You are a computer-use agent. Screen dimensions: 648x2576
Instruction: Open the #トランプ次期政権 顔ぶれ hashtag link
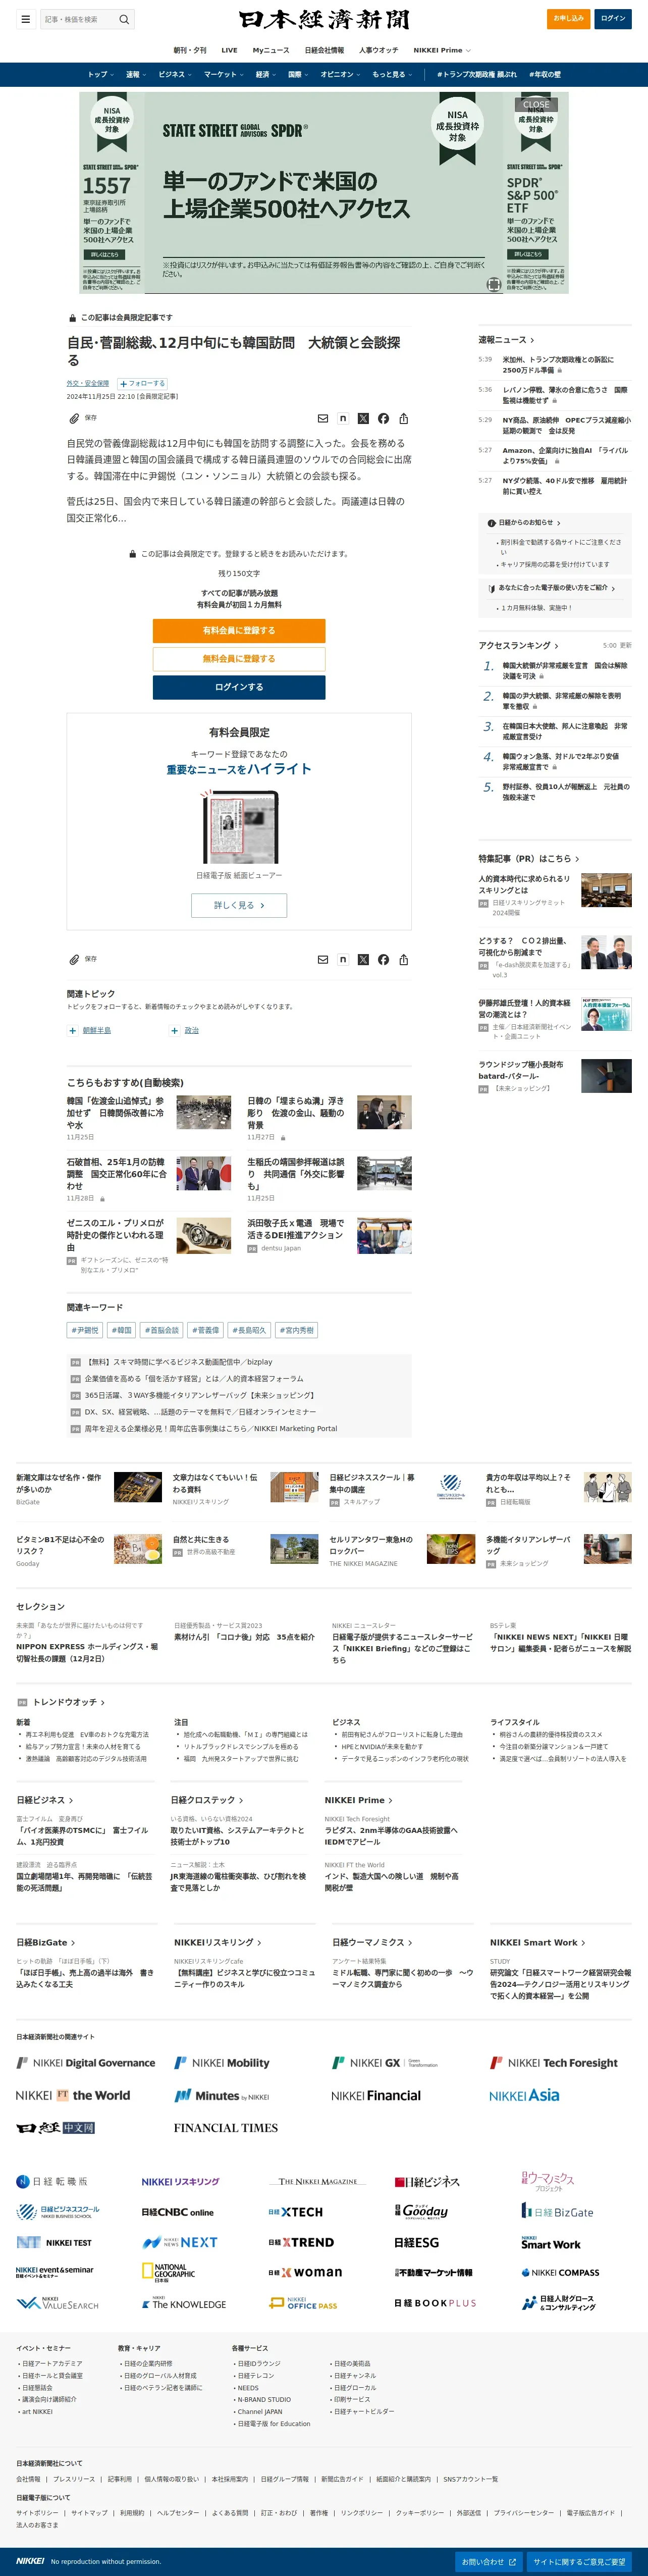click(477, 74)
